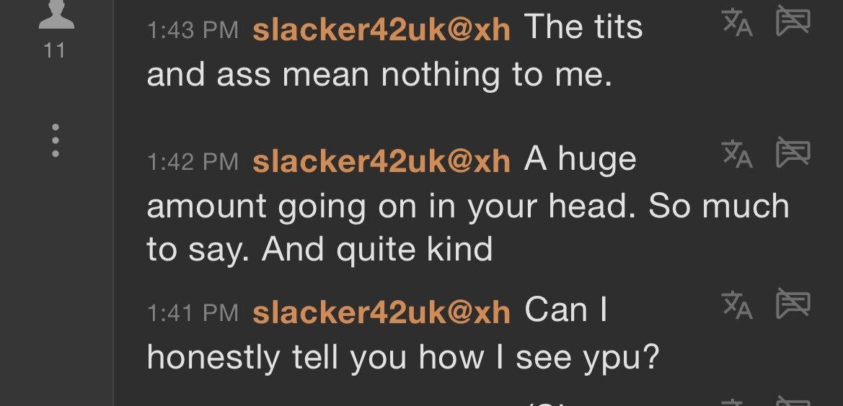Click message text 'and ass mean nothing to me.'
Image resolution: width=843 pixels, height=406 pixels.
pos(379,75)
